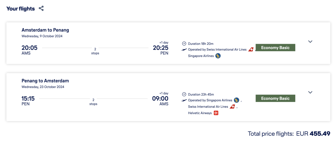Open the 2 stops info for the return flight
This screenshot has width=334, height=141.
pyautogui.click(x=93, y=102)
